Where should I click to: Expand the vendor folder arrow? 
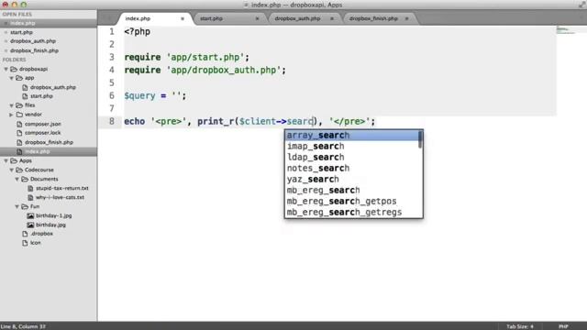point(12,115)
